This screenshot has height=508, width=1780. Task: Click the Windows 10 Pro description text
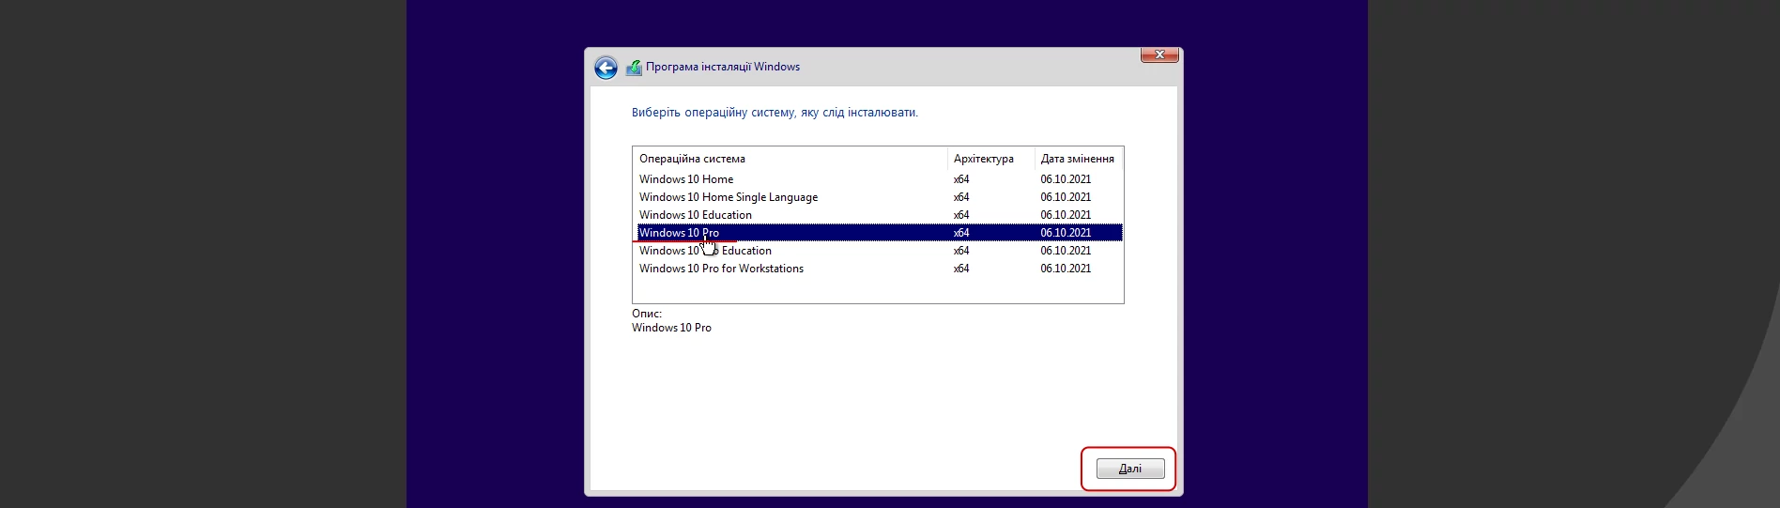point(671,328)
